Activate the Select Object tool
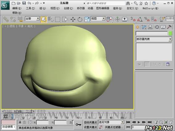This screenshot has width=175, height=131. [x=44, y=19]
